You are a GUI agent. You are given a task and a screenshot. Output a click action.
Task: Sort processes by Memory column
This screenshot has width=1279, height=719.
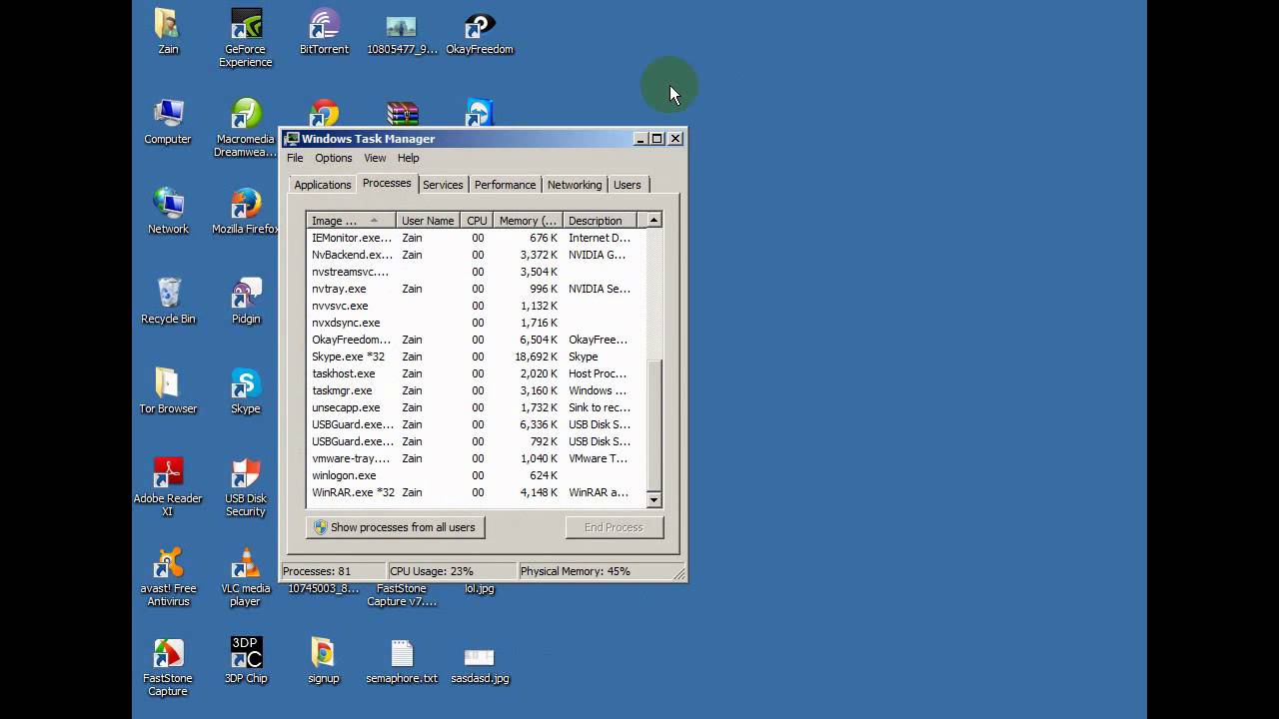(528, 221)
